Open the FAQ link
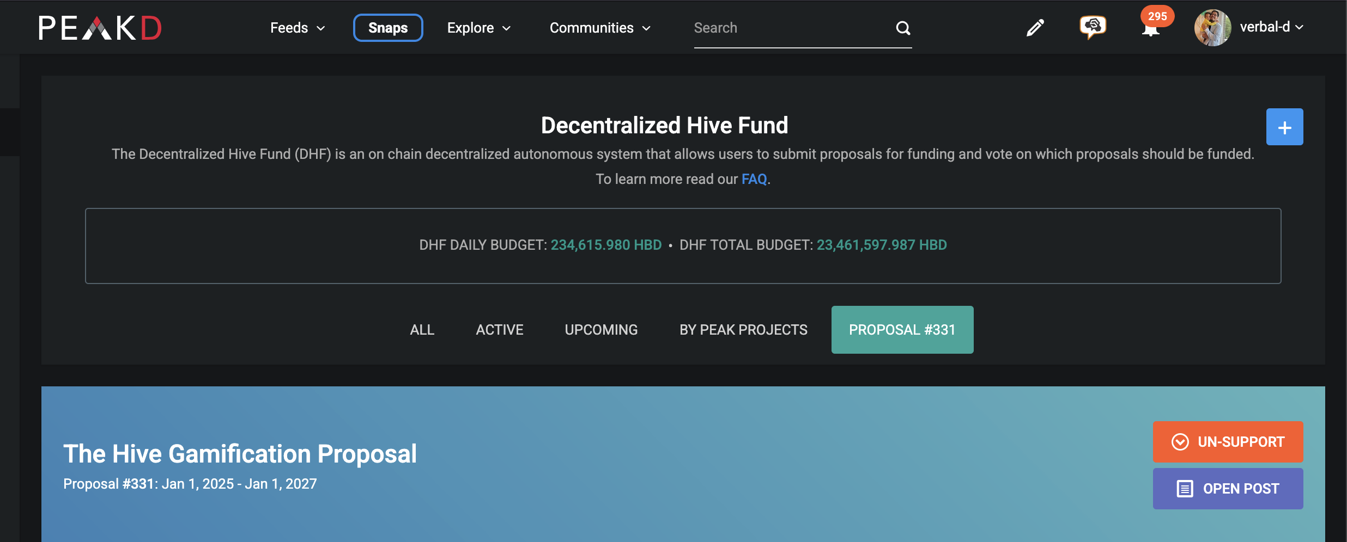 point(754,179)
